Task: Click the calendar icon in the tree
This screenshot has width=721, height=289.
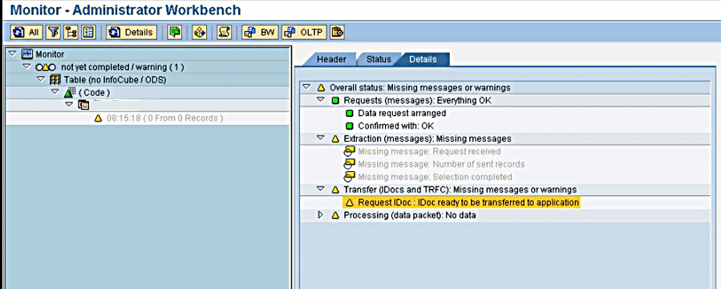Action: pos(83,106)
